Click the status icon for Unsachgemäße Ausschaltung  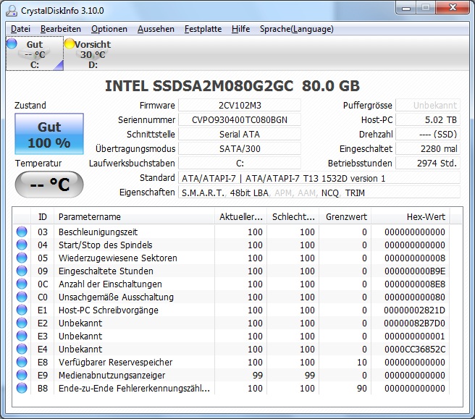pyautogui.click(x=22, y=297)
